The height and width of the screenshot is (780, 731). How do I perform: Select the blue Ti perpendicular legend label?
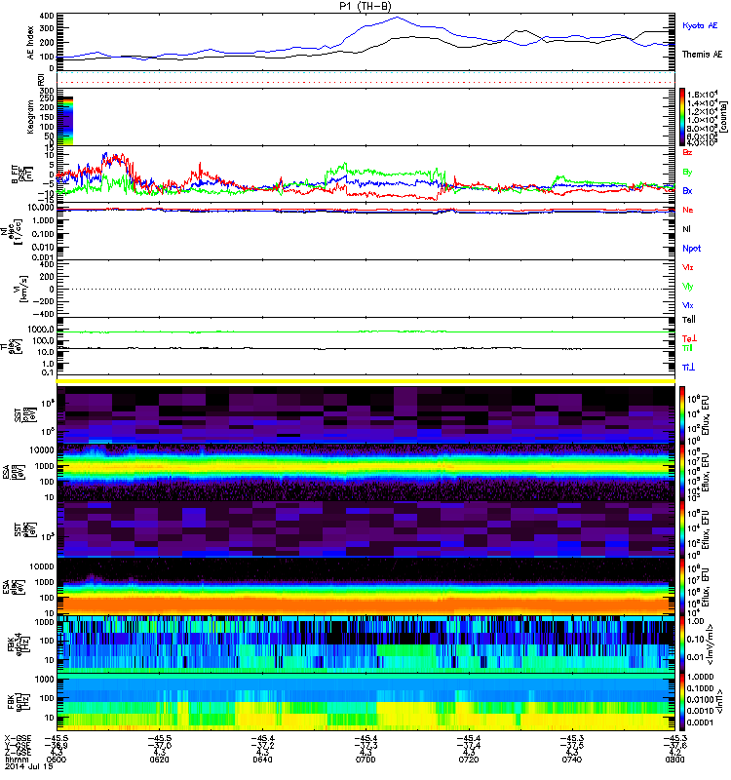pos(688,368)
